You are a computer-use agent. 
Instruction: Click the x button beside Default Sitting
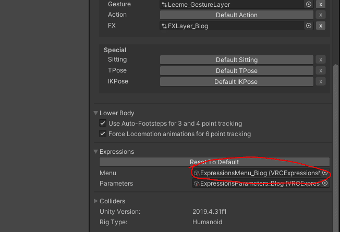pyautogui.click(x=321, y=59)
